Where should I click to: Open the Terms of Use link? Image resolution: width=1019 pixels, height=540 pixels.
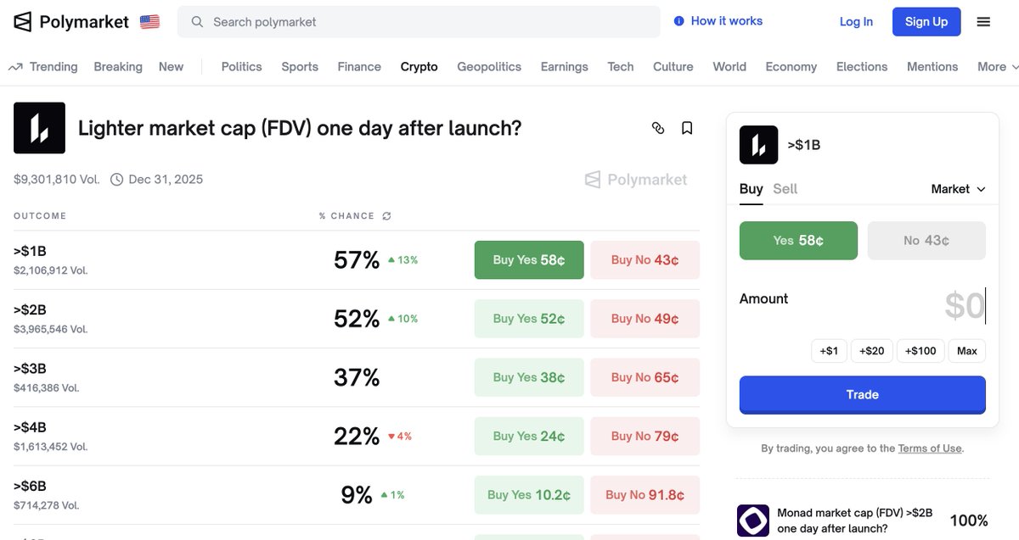[x=931, y=448]
